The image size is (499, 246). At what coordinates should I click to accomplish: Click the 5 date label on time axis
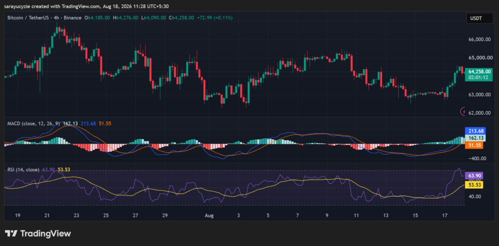(x=268, y=215)
